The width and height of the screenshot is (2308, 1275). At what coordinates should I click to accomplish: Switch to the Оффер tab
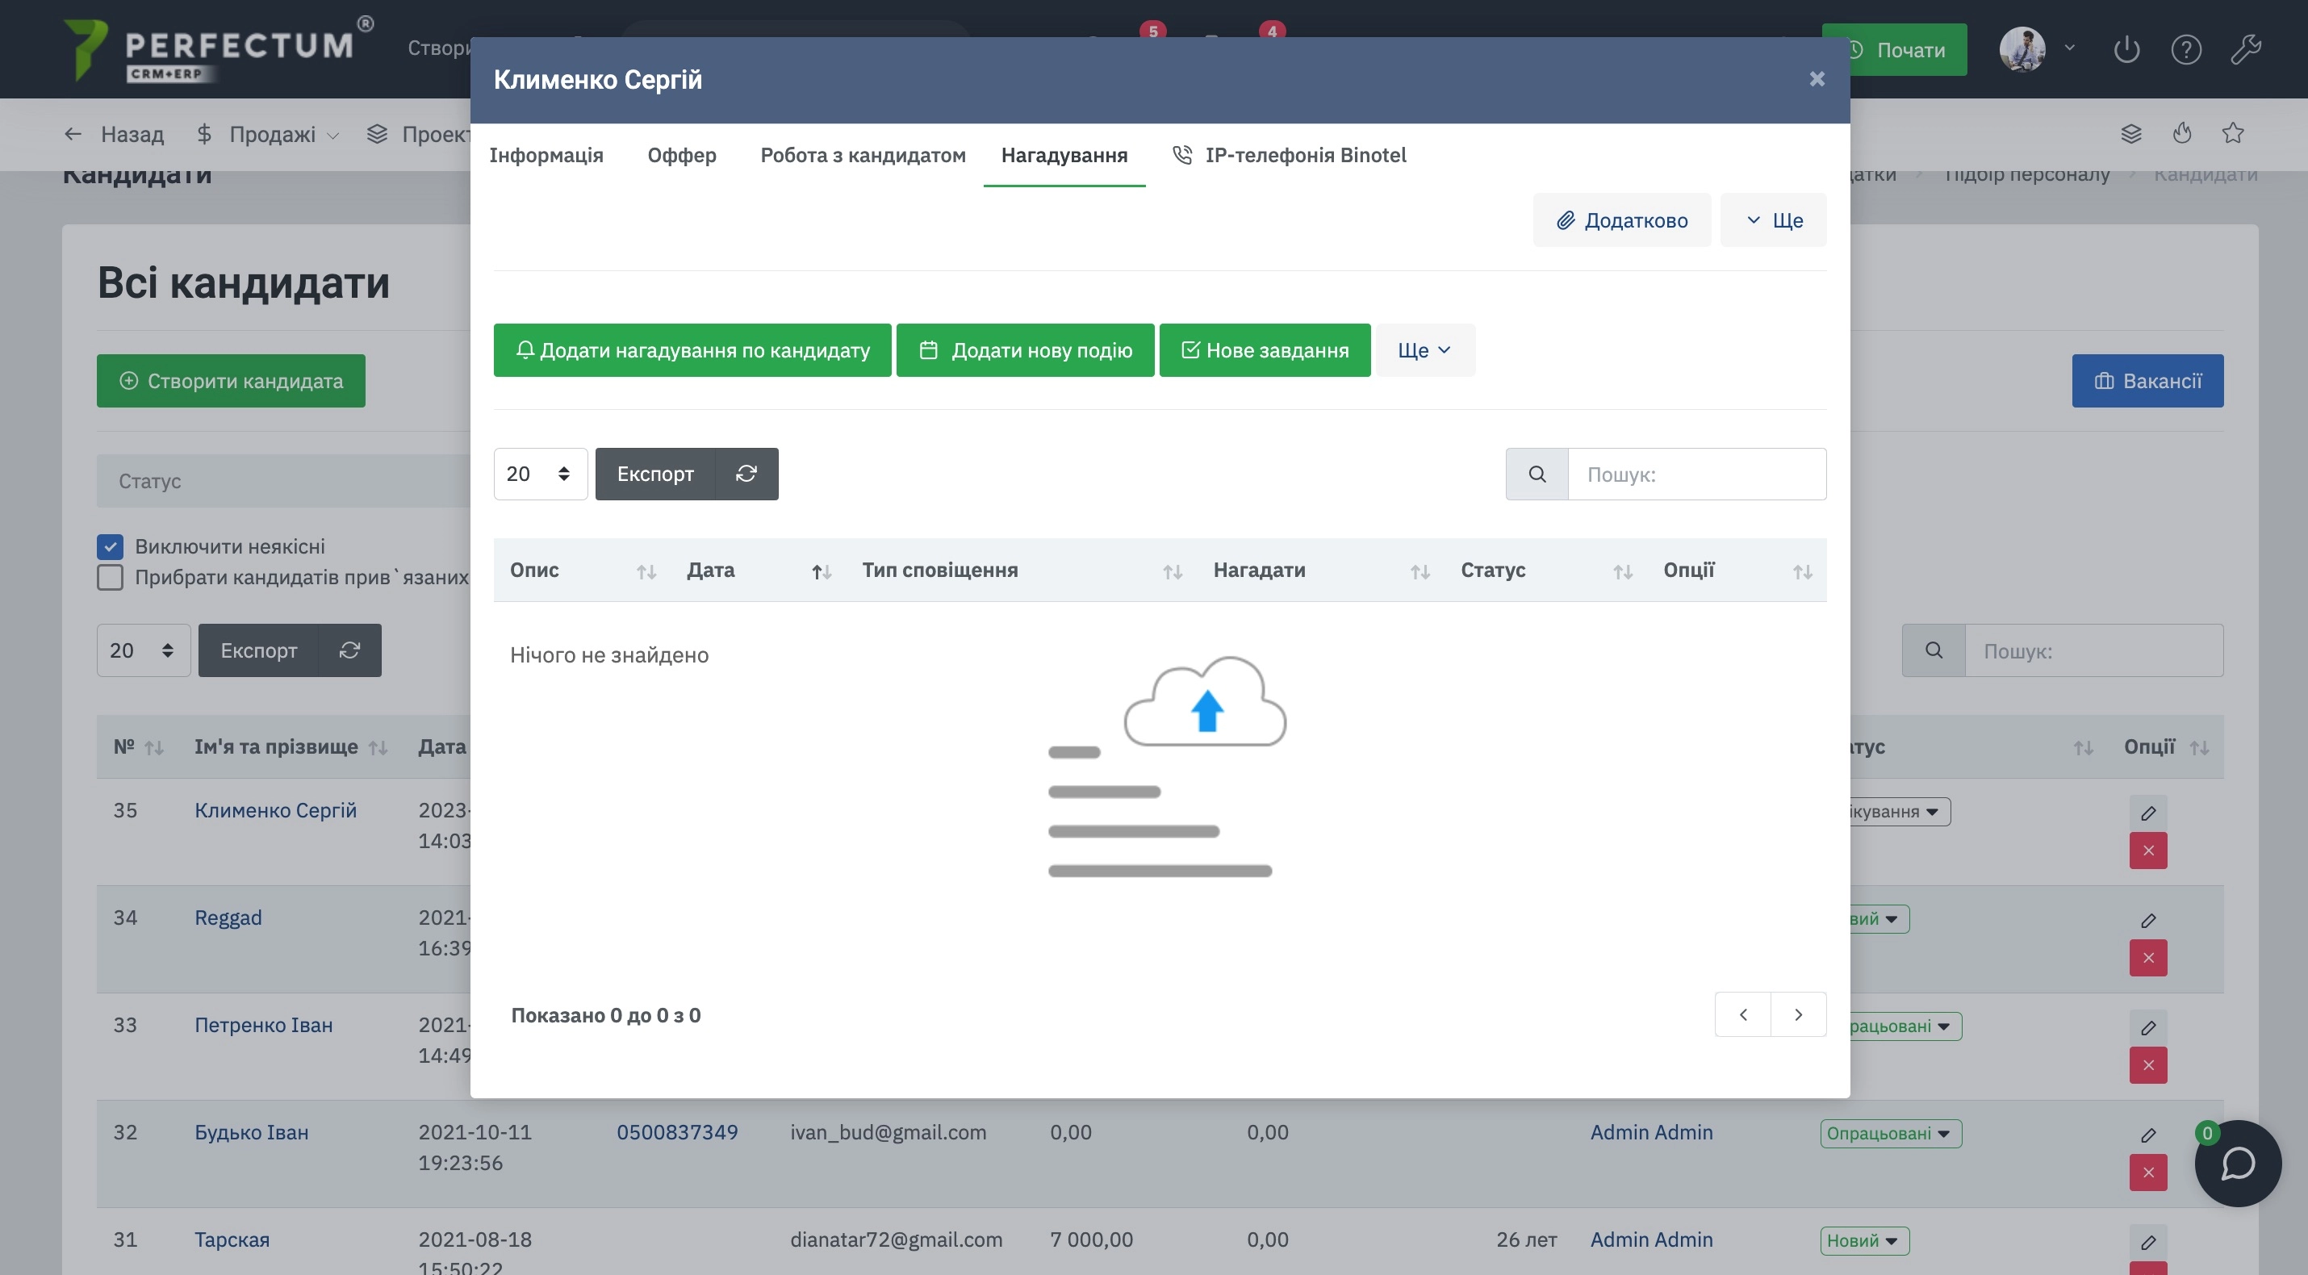[x=682, y=155]
